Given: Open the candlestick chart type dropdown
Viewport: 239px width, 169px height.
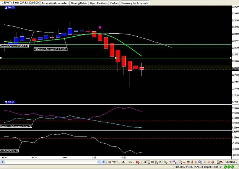Looking at the screenshot, I should (x=138, y=162).
